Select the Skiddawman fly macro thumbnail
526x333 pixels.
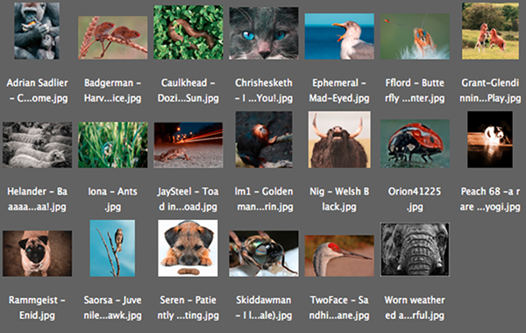click(x=264, y=253)
